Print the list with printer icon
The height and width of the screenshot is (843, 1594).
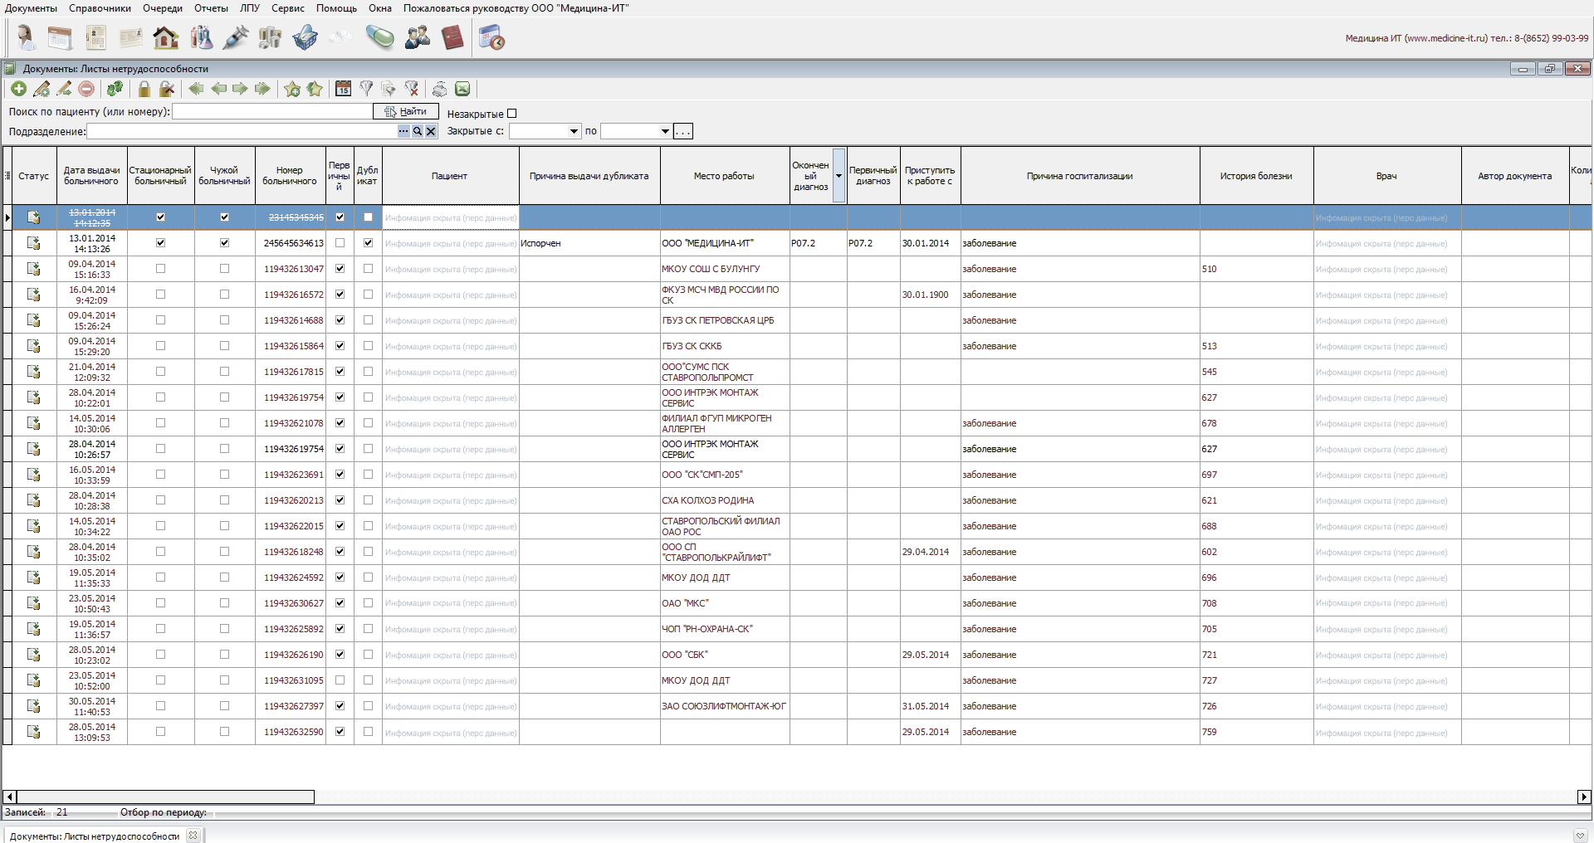(x=440, y=89)
